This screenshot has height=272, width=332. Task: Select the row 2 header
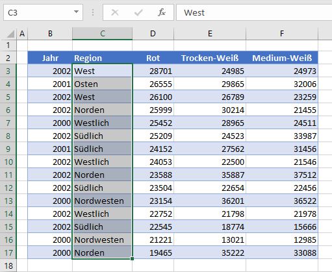(8, 58)
